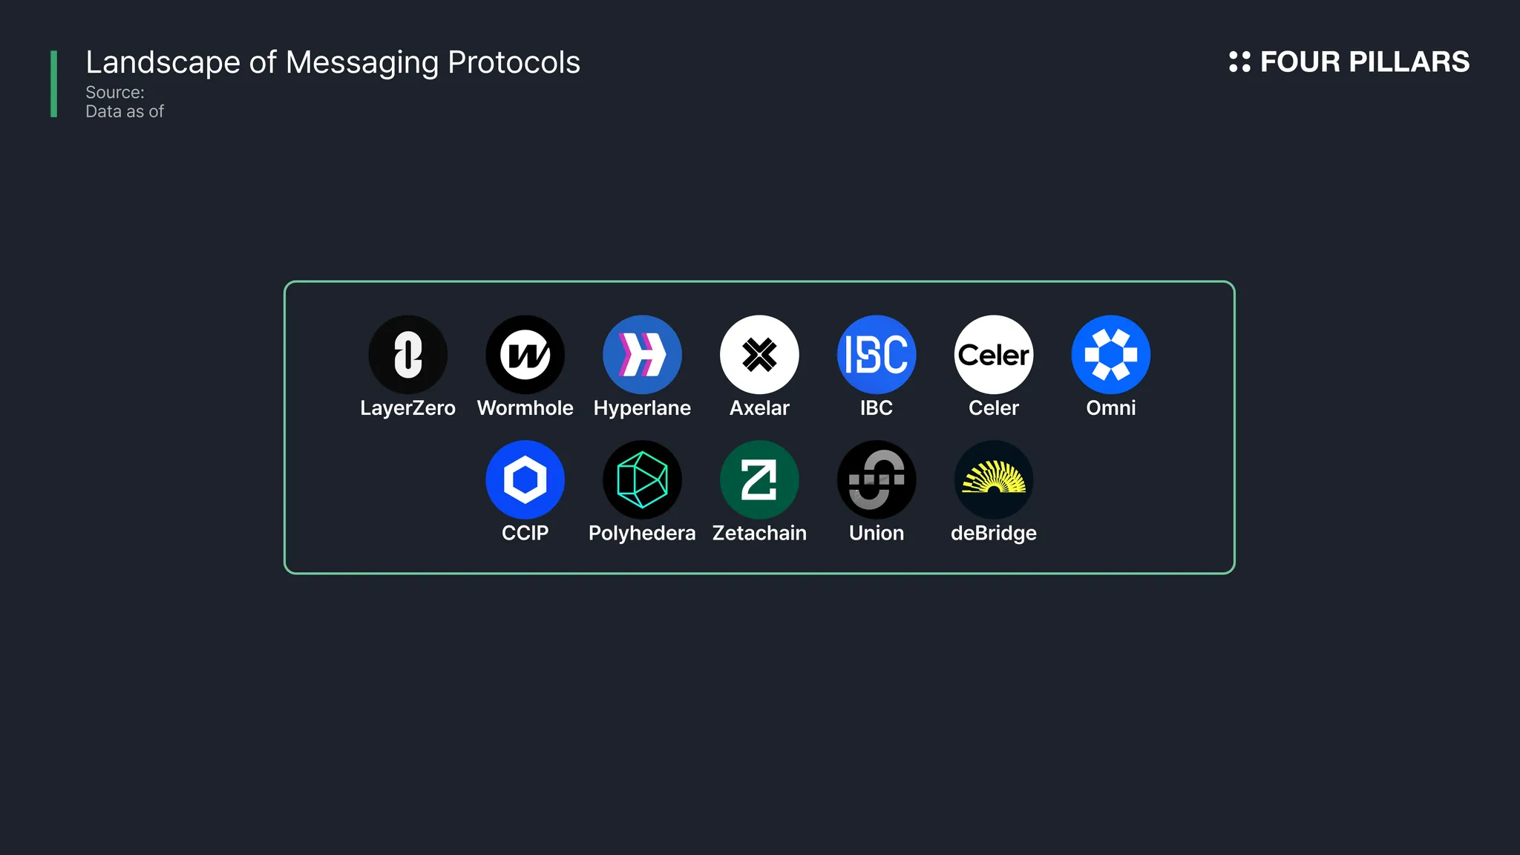
Task: Click the Four Pillars brand logo
Action: pyautogui.click(x=1349, y=62)
